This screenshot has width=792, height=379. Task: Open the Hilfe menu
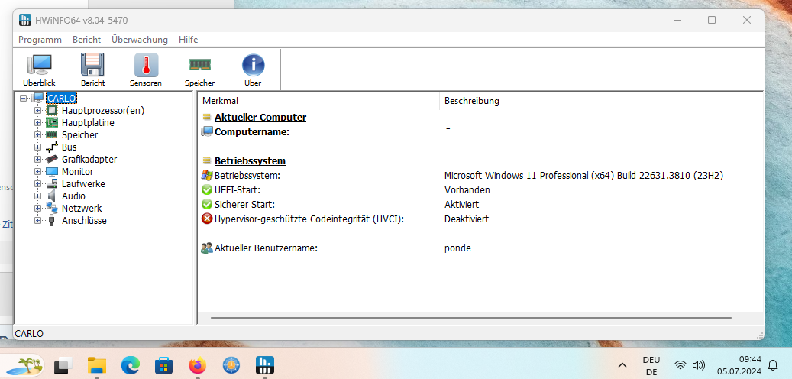click(189, 40)
